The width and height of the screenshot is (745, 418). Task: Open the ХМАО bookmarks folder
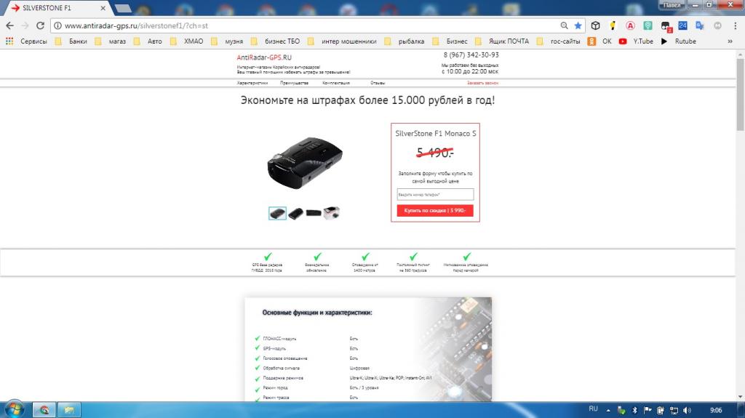[187, 41]
